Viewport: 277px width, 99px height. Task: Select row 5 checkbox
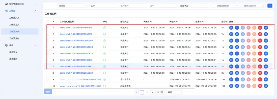coord(48,54)
